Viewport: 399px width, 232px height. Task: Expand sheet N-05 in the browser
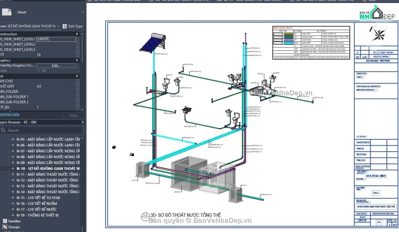(x=13, y=140)
